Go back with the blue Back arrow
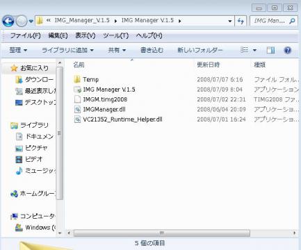Viewport: 301px width, 250px height. coord(8,21)
